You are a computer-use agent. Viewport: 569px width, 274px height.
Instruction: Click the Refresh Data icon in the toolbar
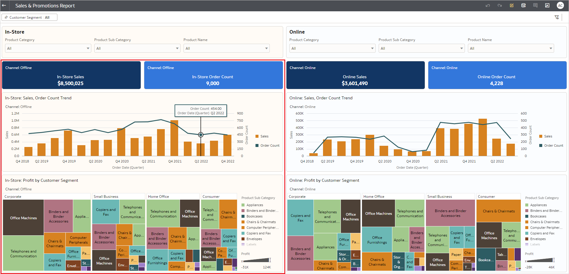point(523,5)
